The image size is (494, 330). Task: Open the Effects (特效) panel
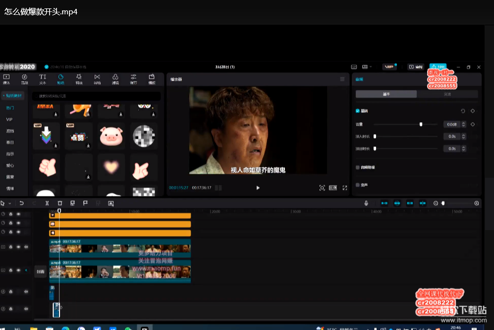pyautogui.click(x=79, y=79)
